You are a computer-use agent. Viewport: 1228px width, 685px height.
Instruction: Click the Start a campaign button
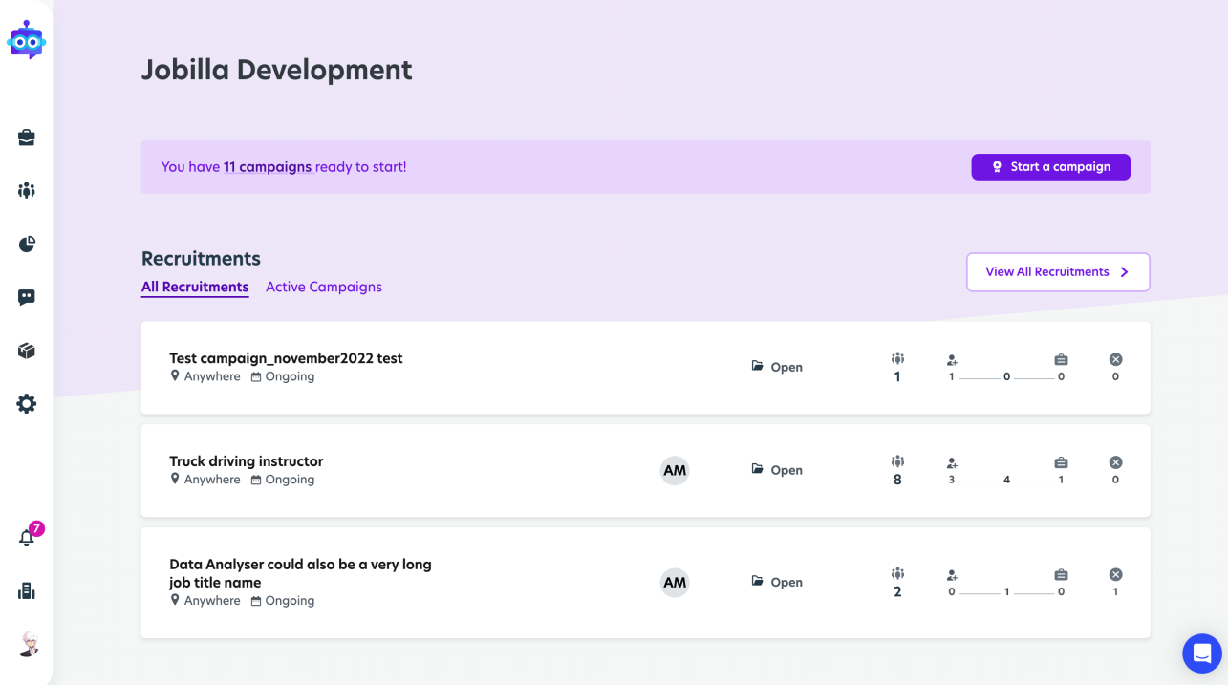(x=1051, y=167)
